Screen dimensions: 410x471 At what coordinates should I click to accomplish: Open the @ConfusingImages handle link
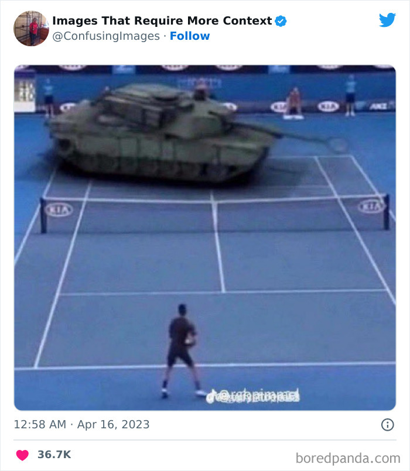click(106, 36)
